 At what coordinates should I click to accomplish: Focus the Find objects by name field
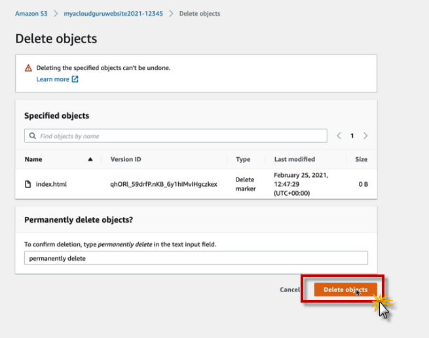point(177,136)
